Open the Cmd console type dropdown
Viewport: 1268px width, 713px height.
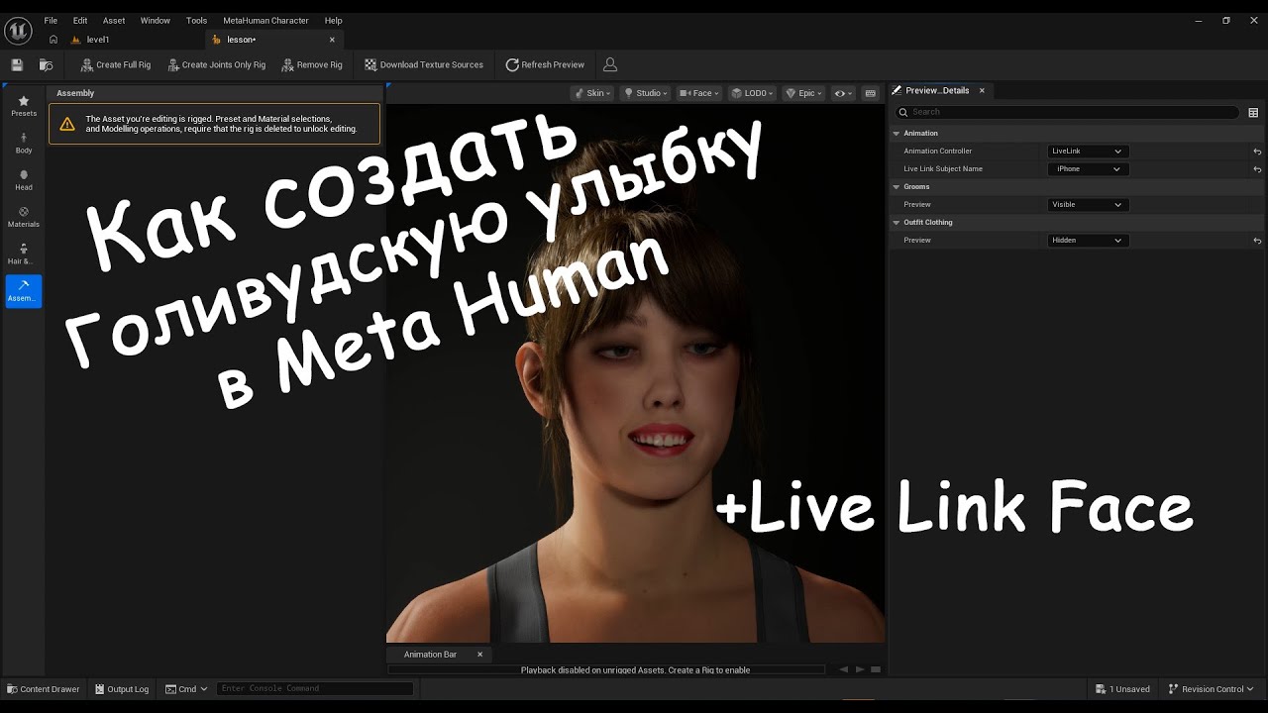coord(186,689)
